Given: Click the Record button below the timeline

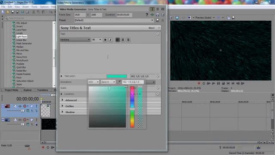Looking at the screenshot, I should point(43,147).
